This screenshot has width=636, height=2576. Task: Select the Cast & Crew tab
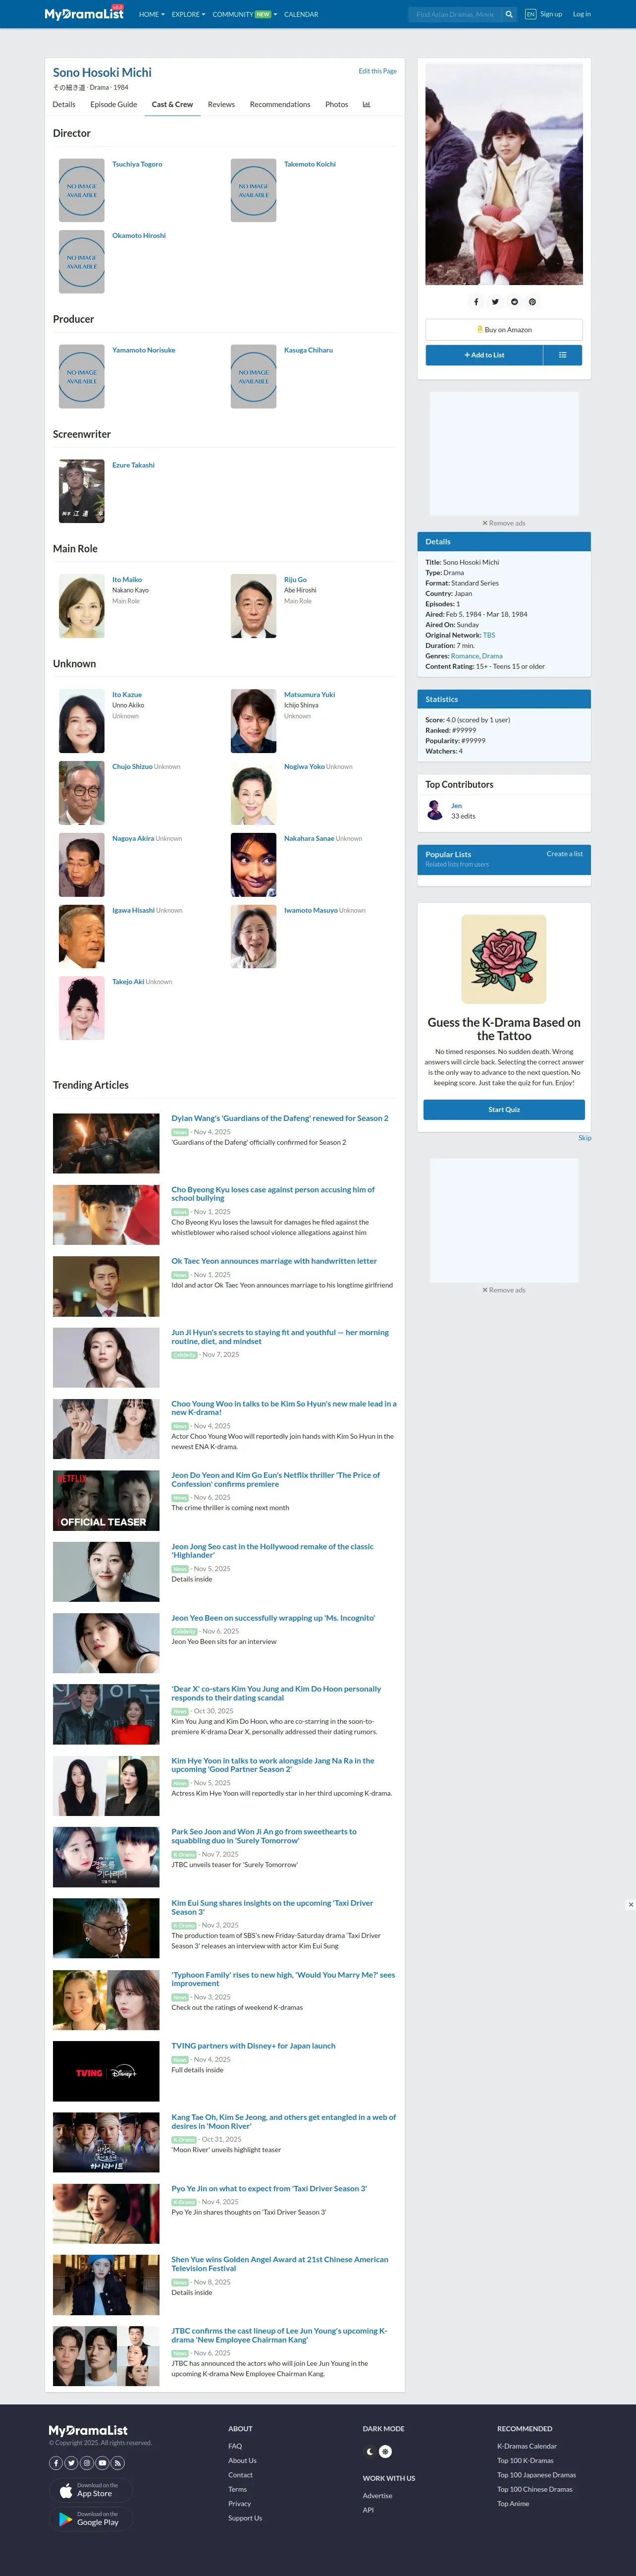[x=172, y=104]
